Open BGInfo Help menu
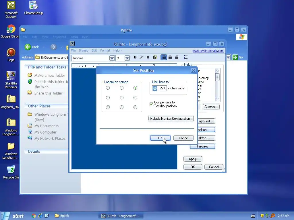Image resolution: width=294 pixels, height=220 pixels. (117, 50)
